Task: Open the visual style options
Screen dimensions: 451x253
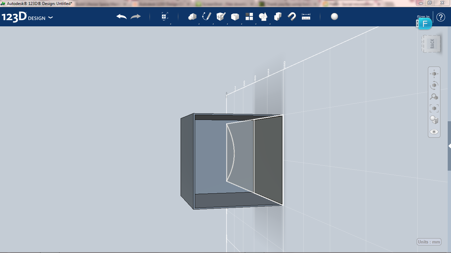Action: [434, 120]
